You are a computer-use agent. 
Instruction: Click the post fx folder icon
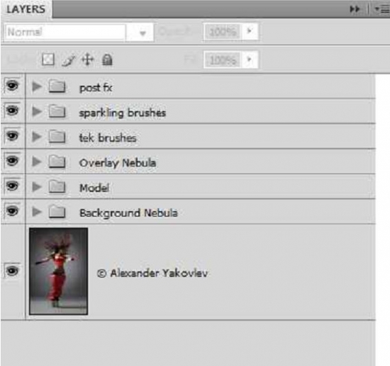point(57,86)
